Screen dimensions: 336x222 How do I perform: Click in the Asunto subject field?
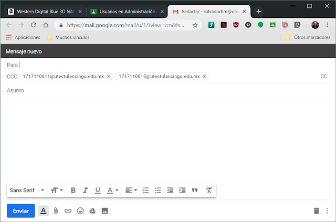point(168,90)
